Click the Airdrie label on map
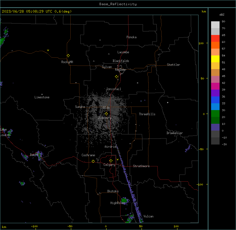Screen dimensions: 236x230 coord(111,147)
